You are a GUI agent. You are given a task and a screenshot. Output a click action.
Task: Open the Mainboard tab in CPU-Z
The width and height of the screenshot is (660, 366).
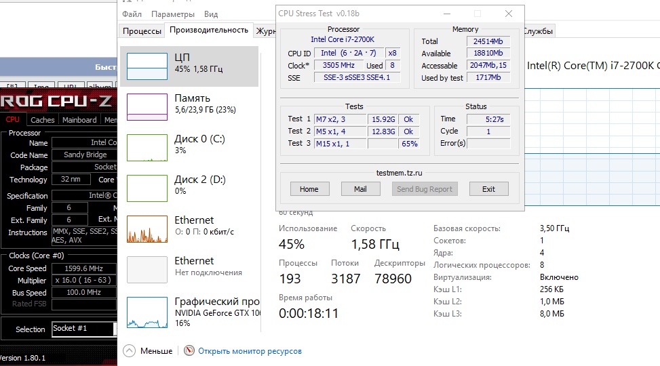[79, 120]
